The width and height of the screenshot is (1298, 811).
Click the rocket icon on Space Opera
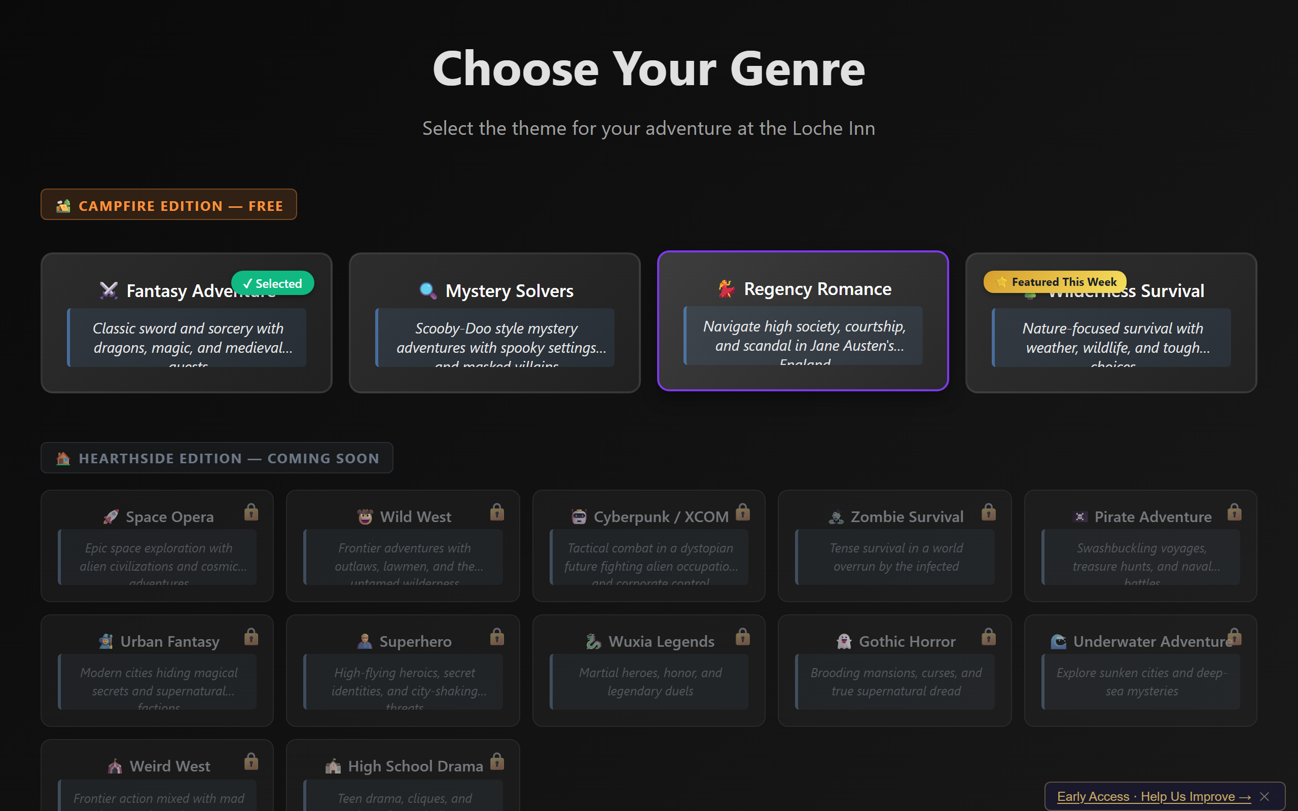[x=111, y=516]
